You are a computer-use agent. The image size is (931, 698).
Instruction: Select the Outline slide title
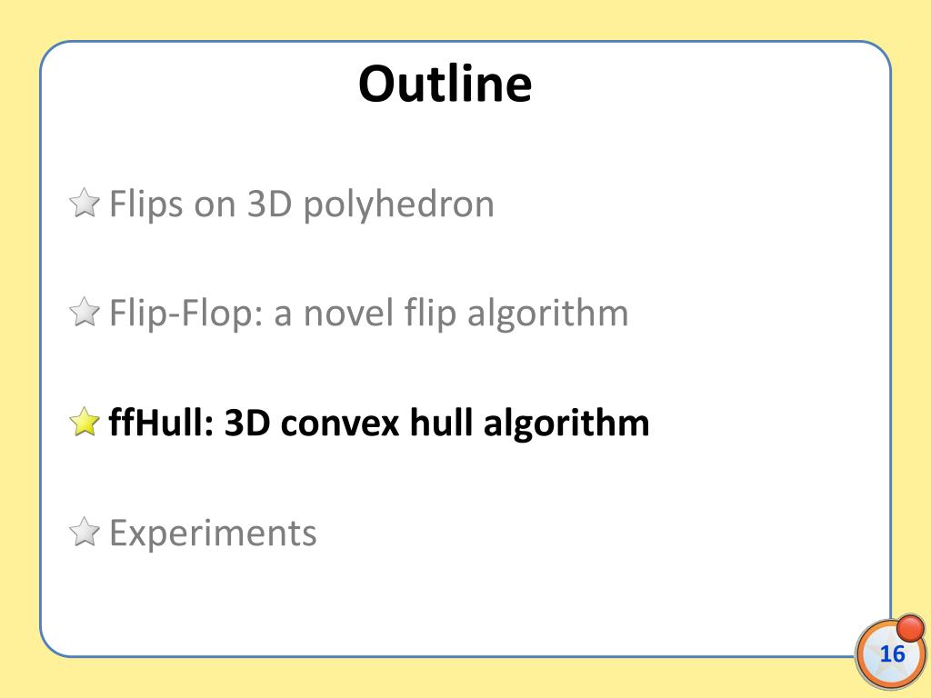point(445,84)
